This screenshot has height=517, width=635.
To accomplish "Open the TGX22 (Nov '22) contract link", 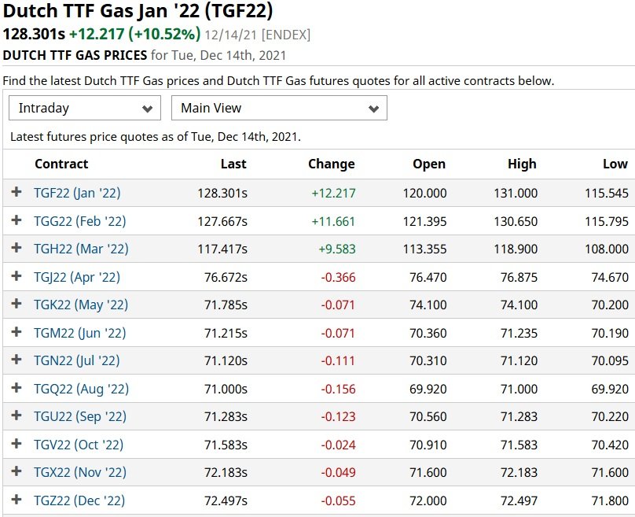I will point(80,472).
